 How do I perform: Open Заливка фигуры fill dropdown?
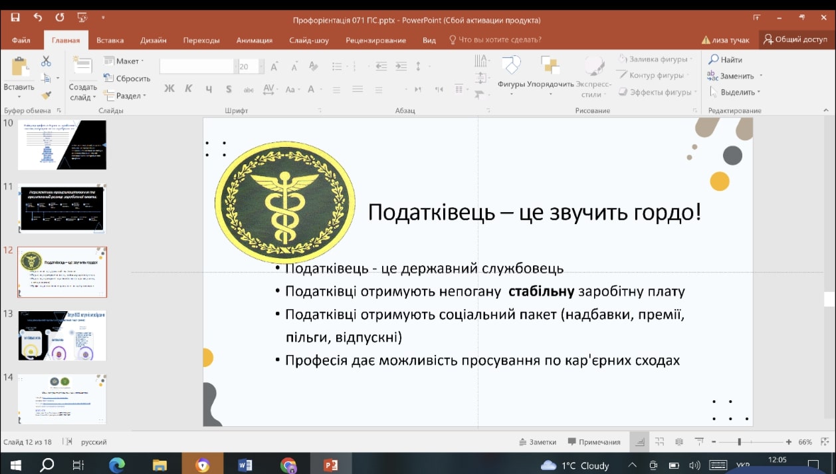point(655,59)
